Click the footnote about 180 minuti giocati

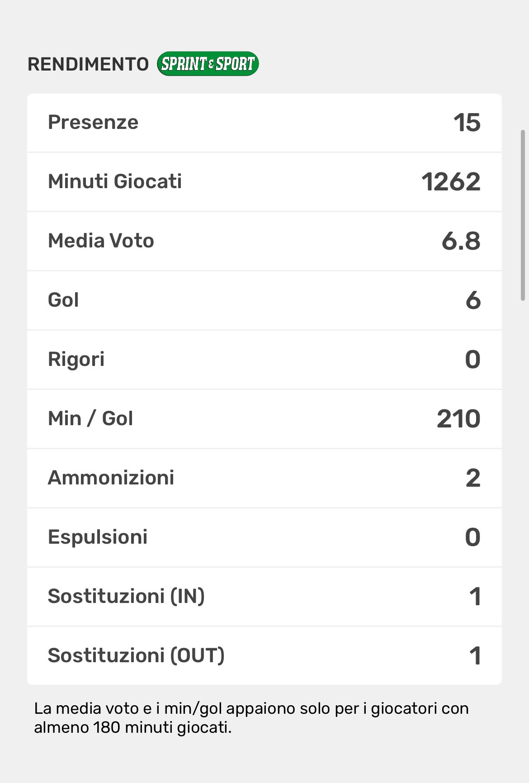pyautogui.click(x=251, y=718)
